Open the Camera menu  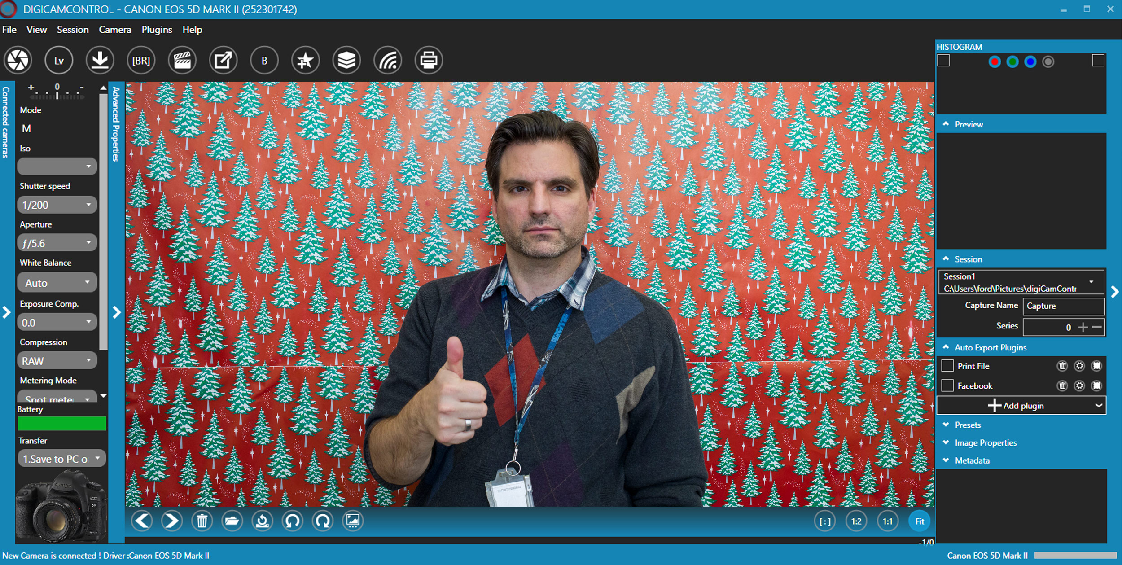click(115, 30)
